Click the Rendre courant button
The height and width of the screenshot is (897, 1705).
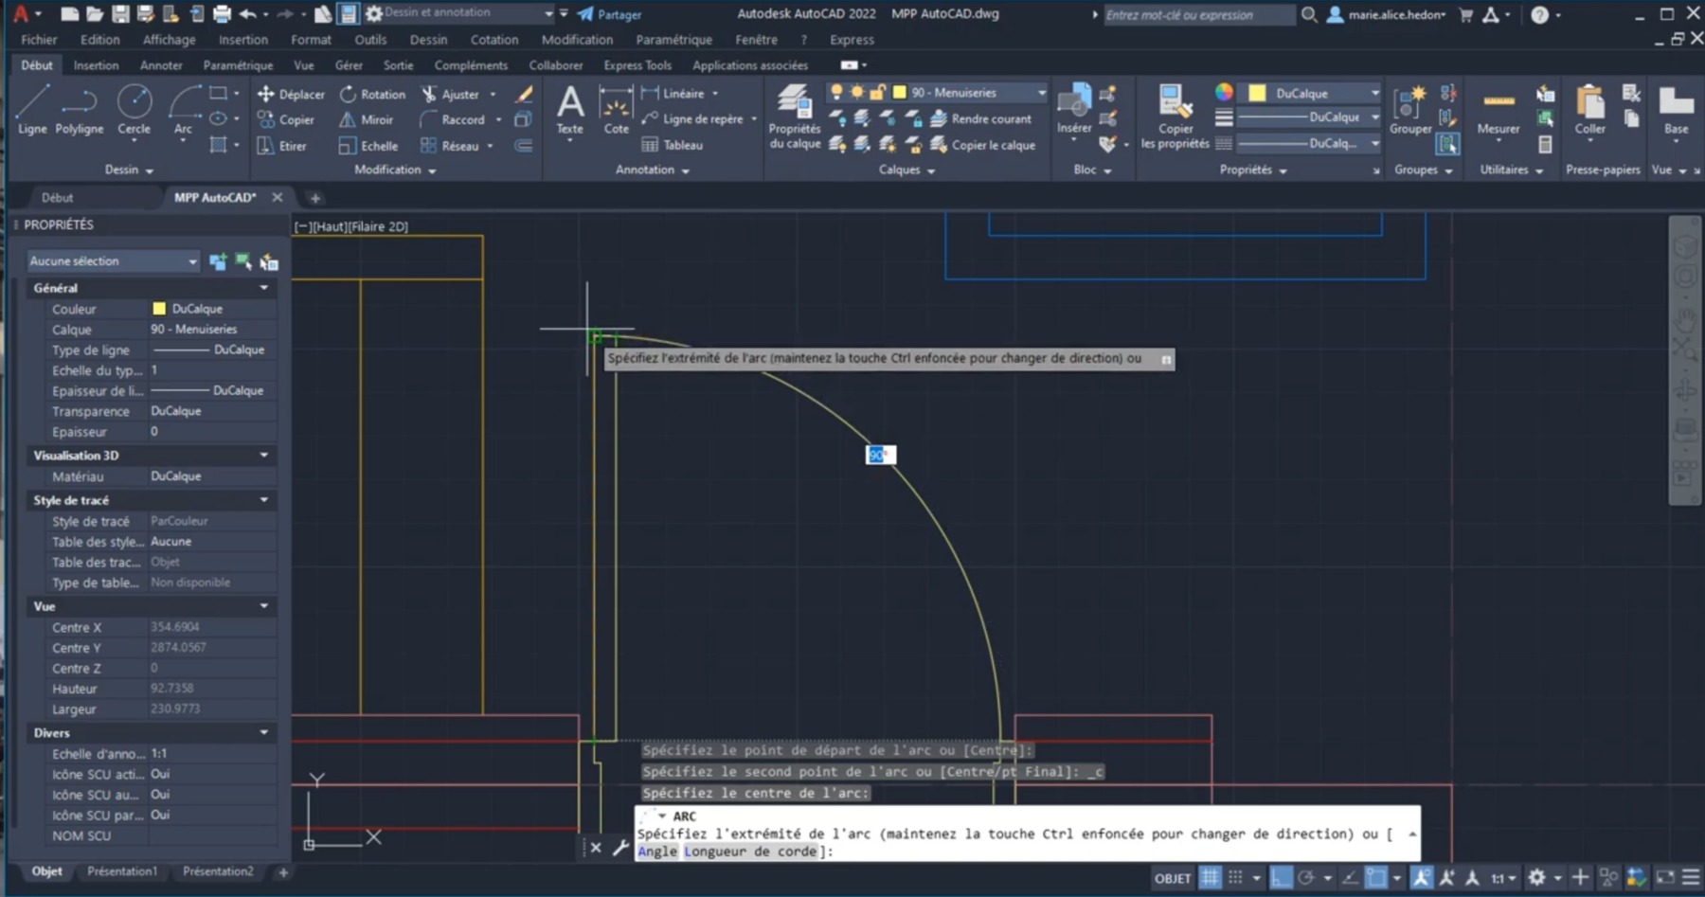coord(985,119)
